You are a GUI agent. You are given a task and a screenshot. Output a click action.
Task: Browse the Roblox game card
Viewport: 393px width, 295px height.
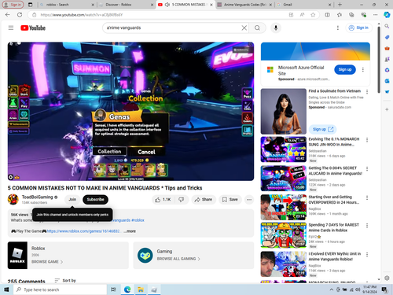(68, 255)
